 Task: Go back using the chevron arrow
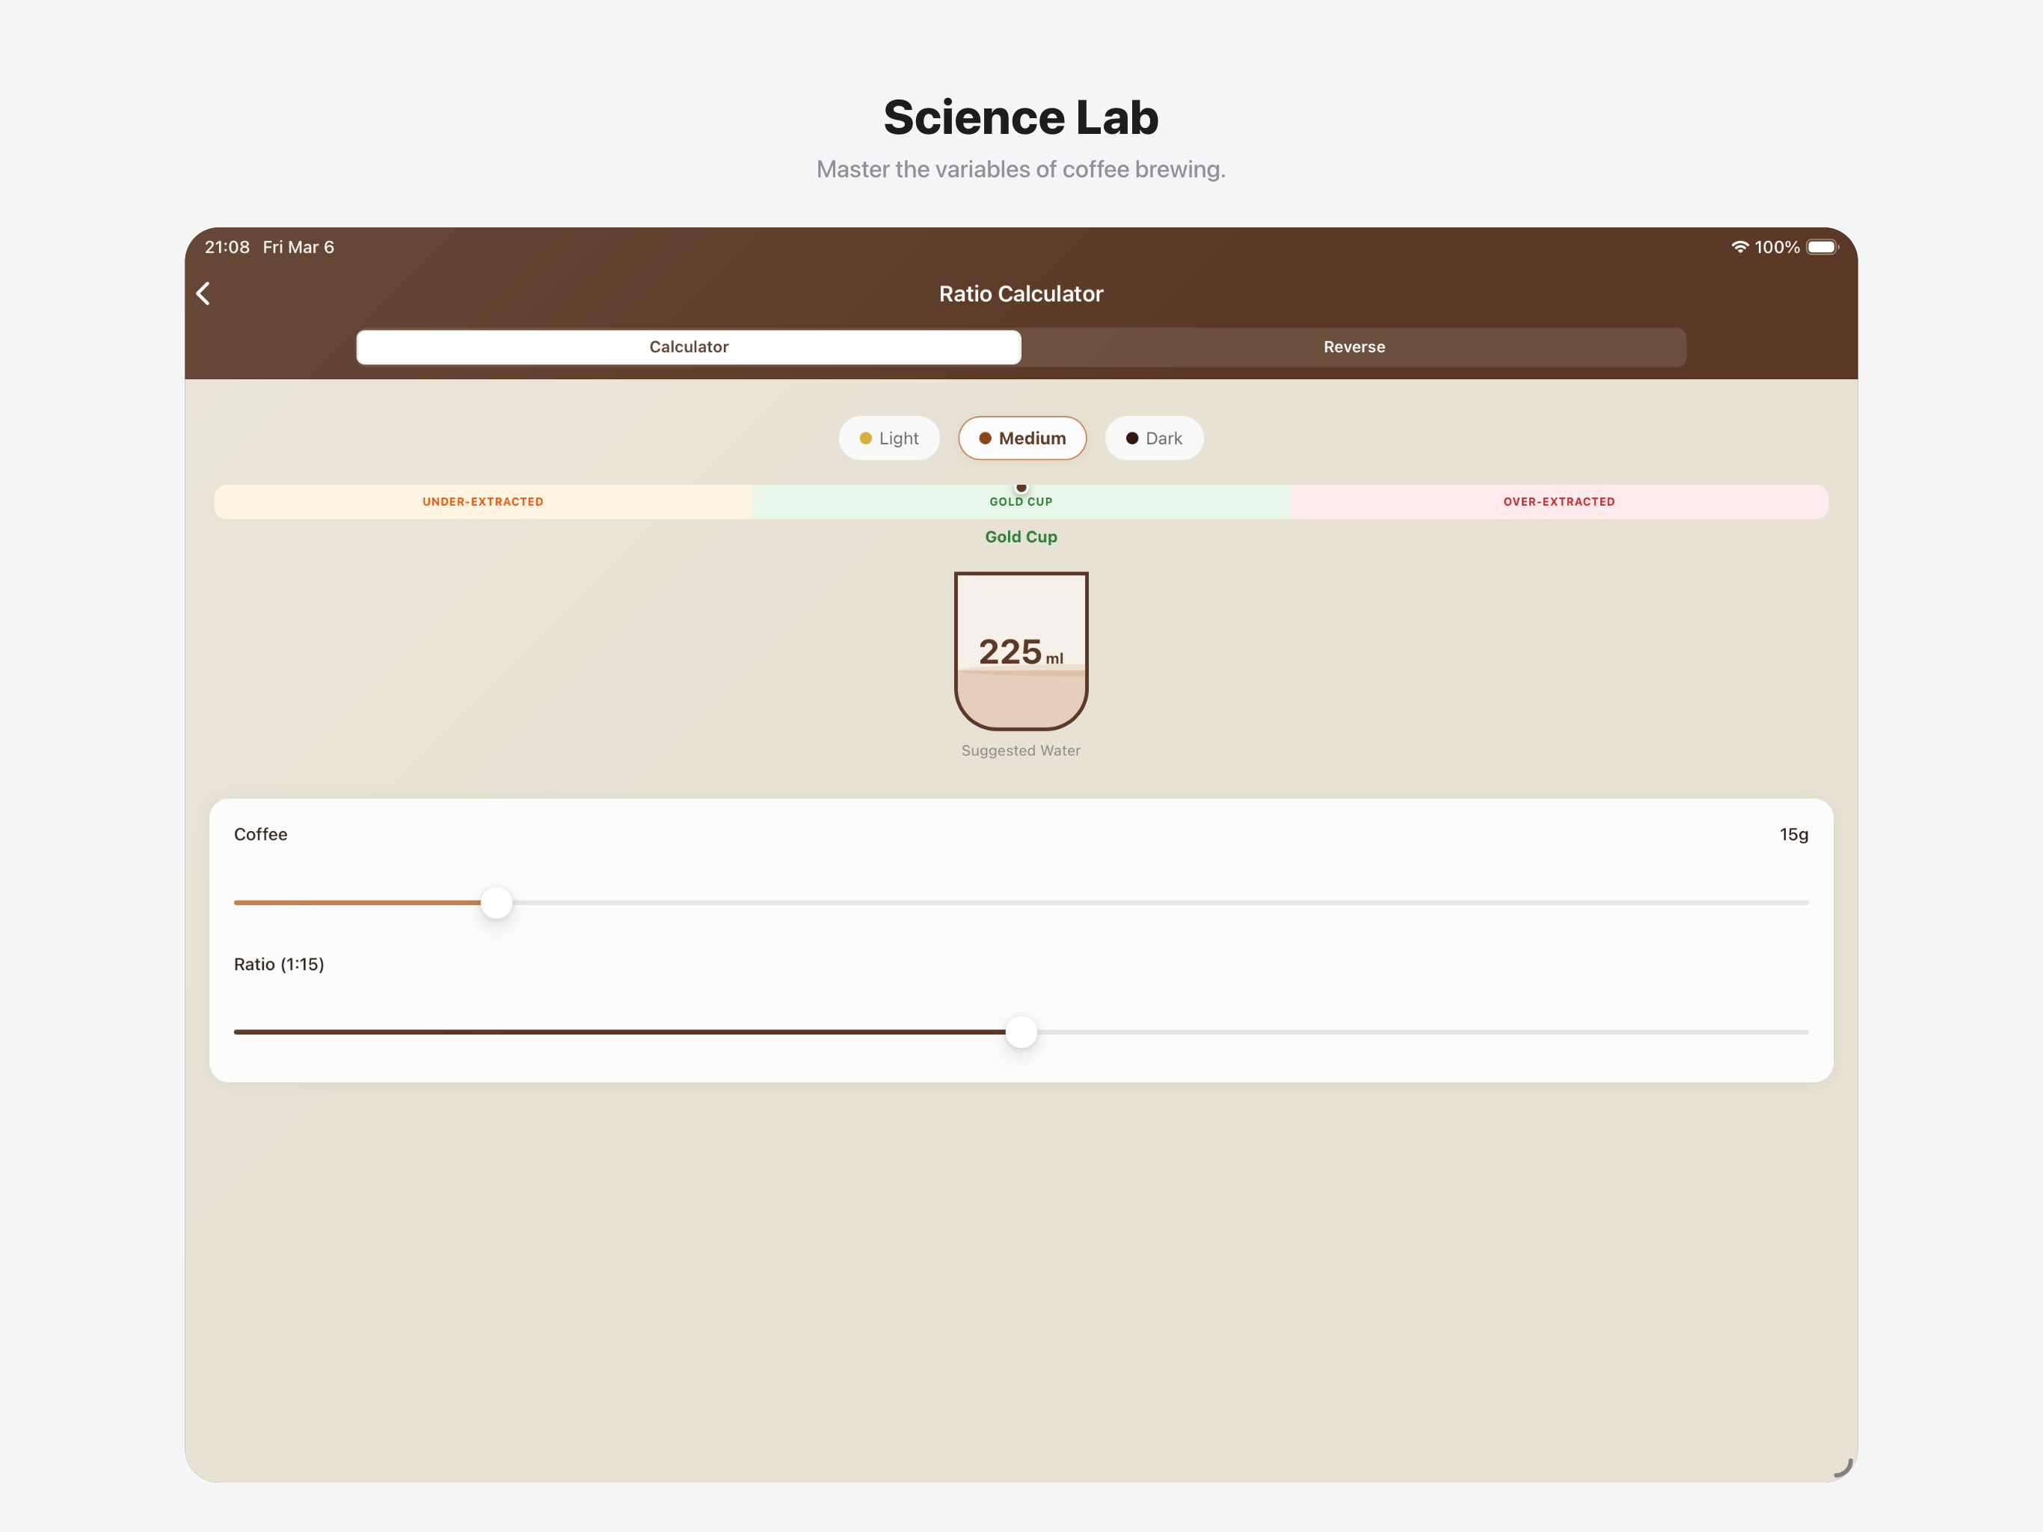tap(203, 294)
